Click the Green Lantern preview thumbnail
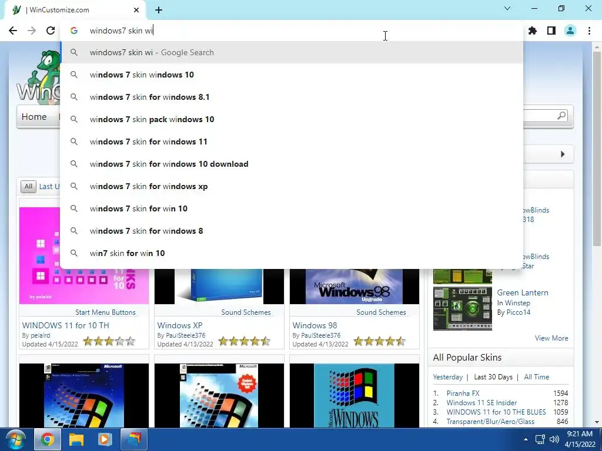The image size is (602, 451). click(x=462, y=308)
